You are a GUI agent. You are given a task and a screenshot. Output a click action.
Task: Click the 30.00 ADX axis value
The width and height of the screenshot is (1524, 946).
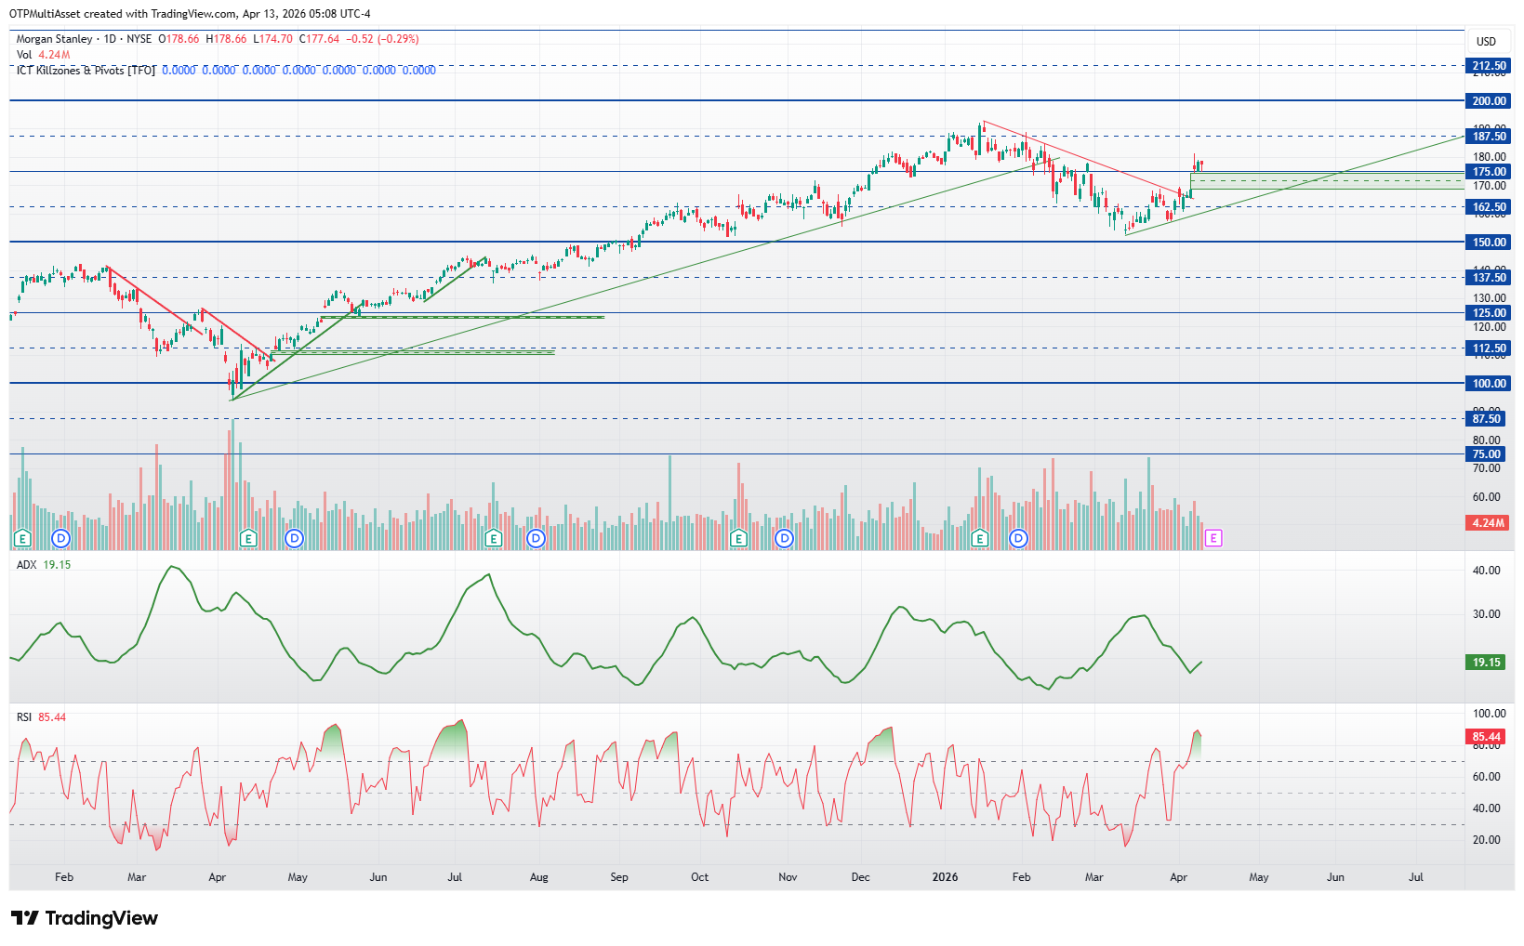tap(1486, 614)
